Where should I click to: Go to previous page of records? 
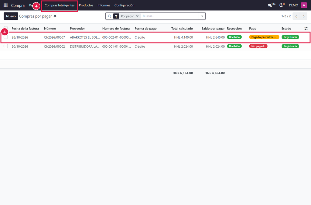[296, 16]
